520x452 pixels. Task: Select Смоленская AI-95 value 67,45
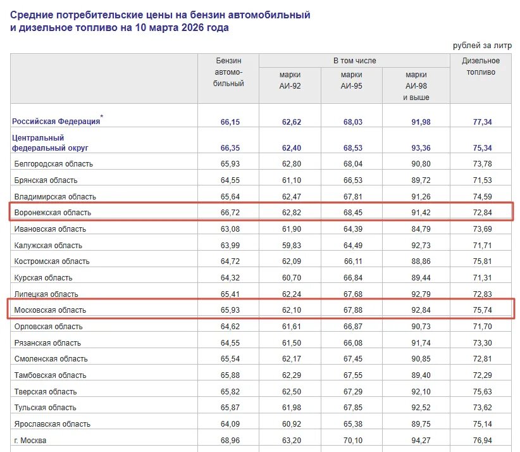click(x=353, y=359)
